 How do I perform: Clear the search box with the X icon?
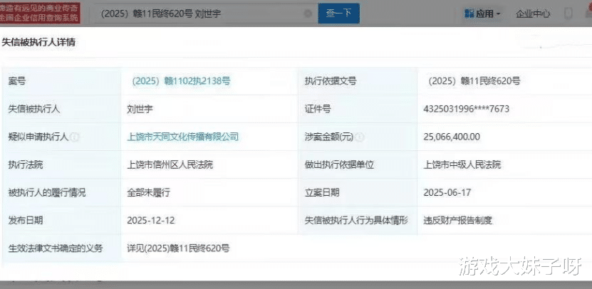click(308, 14)
